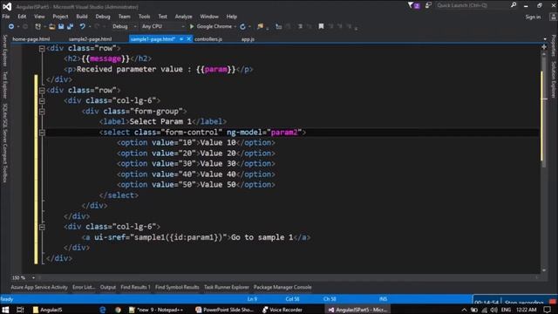
Task: Collapse the second div class row block
Action: click(x=42, y=91)
